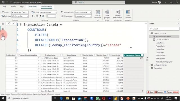The image size is (180, 101).
Task: Switch to the Home tab
Action: 13,7
